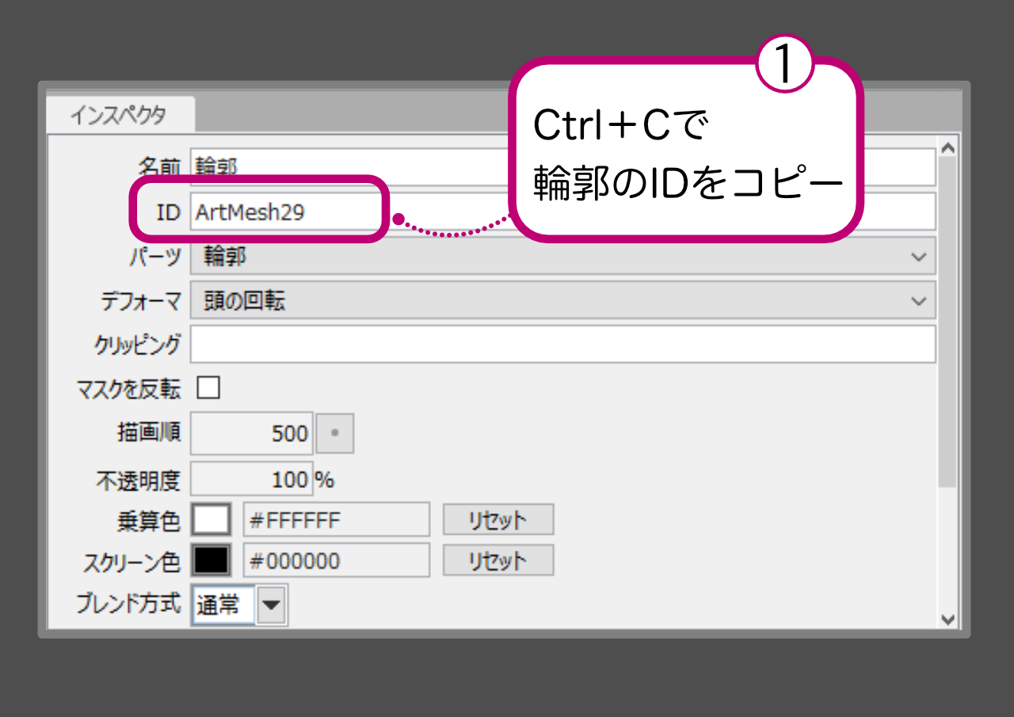1014x717 pixels.
Task: Click the small dot button next to 描画順
Action: coord(335,433)
